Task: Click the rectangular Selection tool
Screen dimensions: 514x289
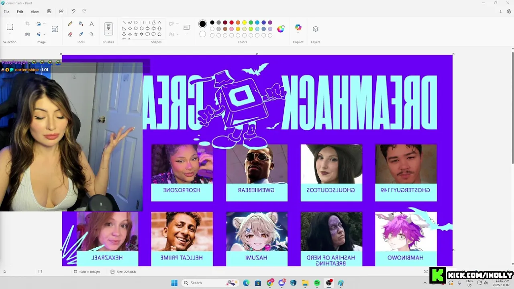Action: click(x=10, y=27)
